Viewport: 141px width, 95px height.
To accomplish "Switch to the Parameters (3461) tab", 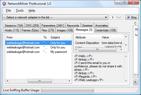I will click(x=53, y=26).
